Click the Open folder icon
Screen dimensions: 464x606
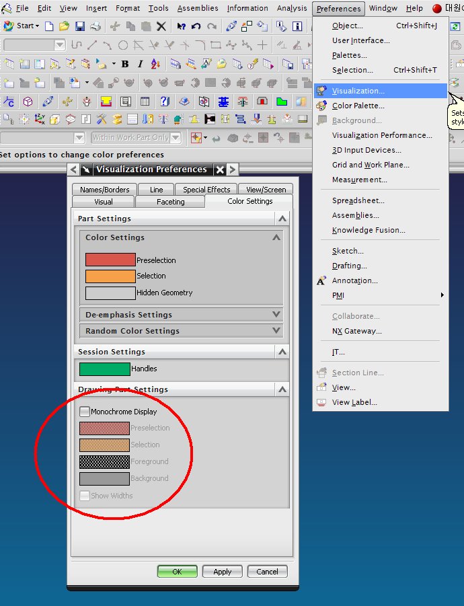pyautogui.click(x=65, y=26)
